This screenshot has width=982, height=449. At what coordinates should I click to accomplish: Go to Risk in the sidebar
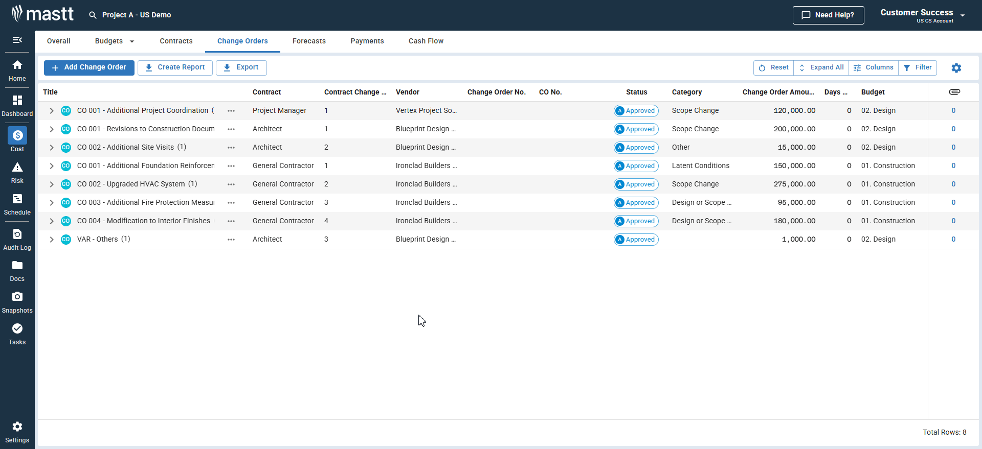tap(17, 173)
